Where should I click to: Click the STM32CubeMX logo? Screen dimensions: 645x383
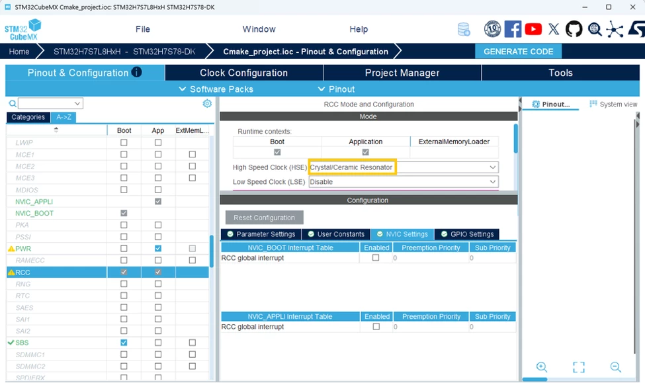pos(23,29)
